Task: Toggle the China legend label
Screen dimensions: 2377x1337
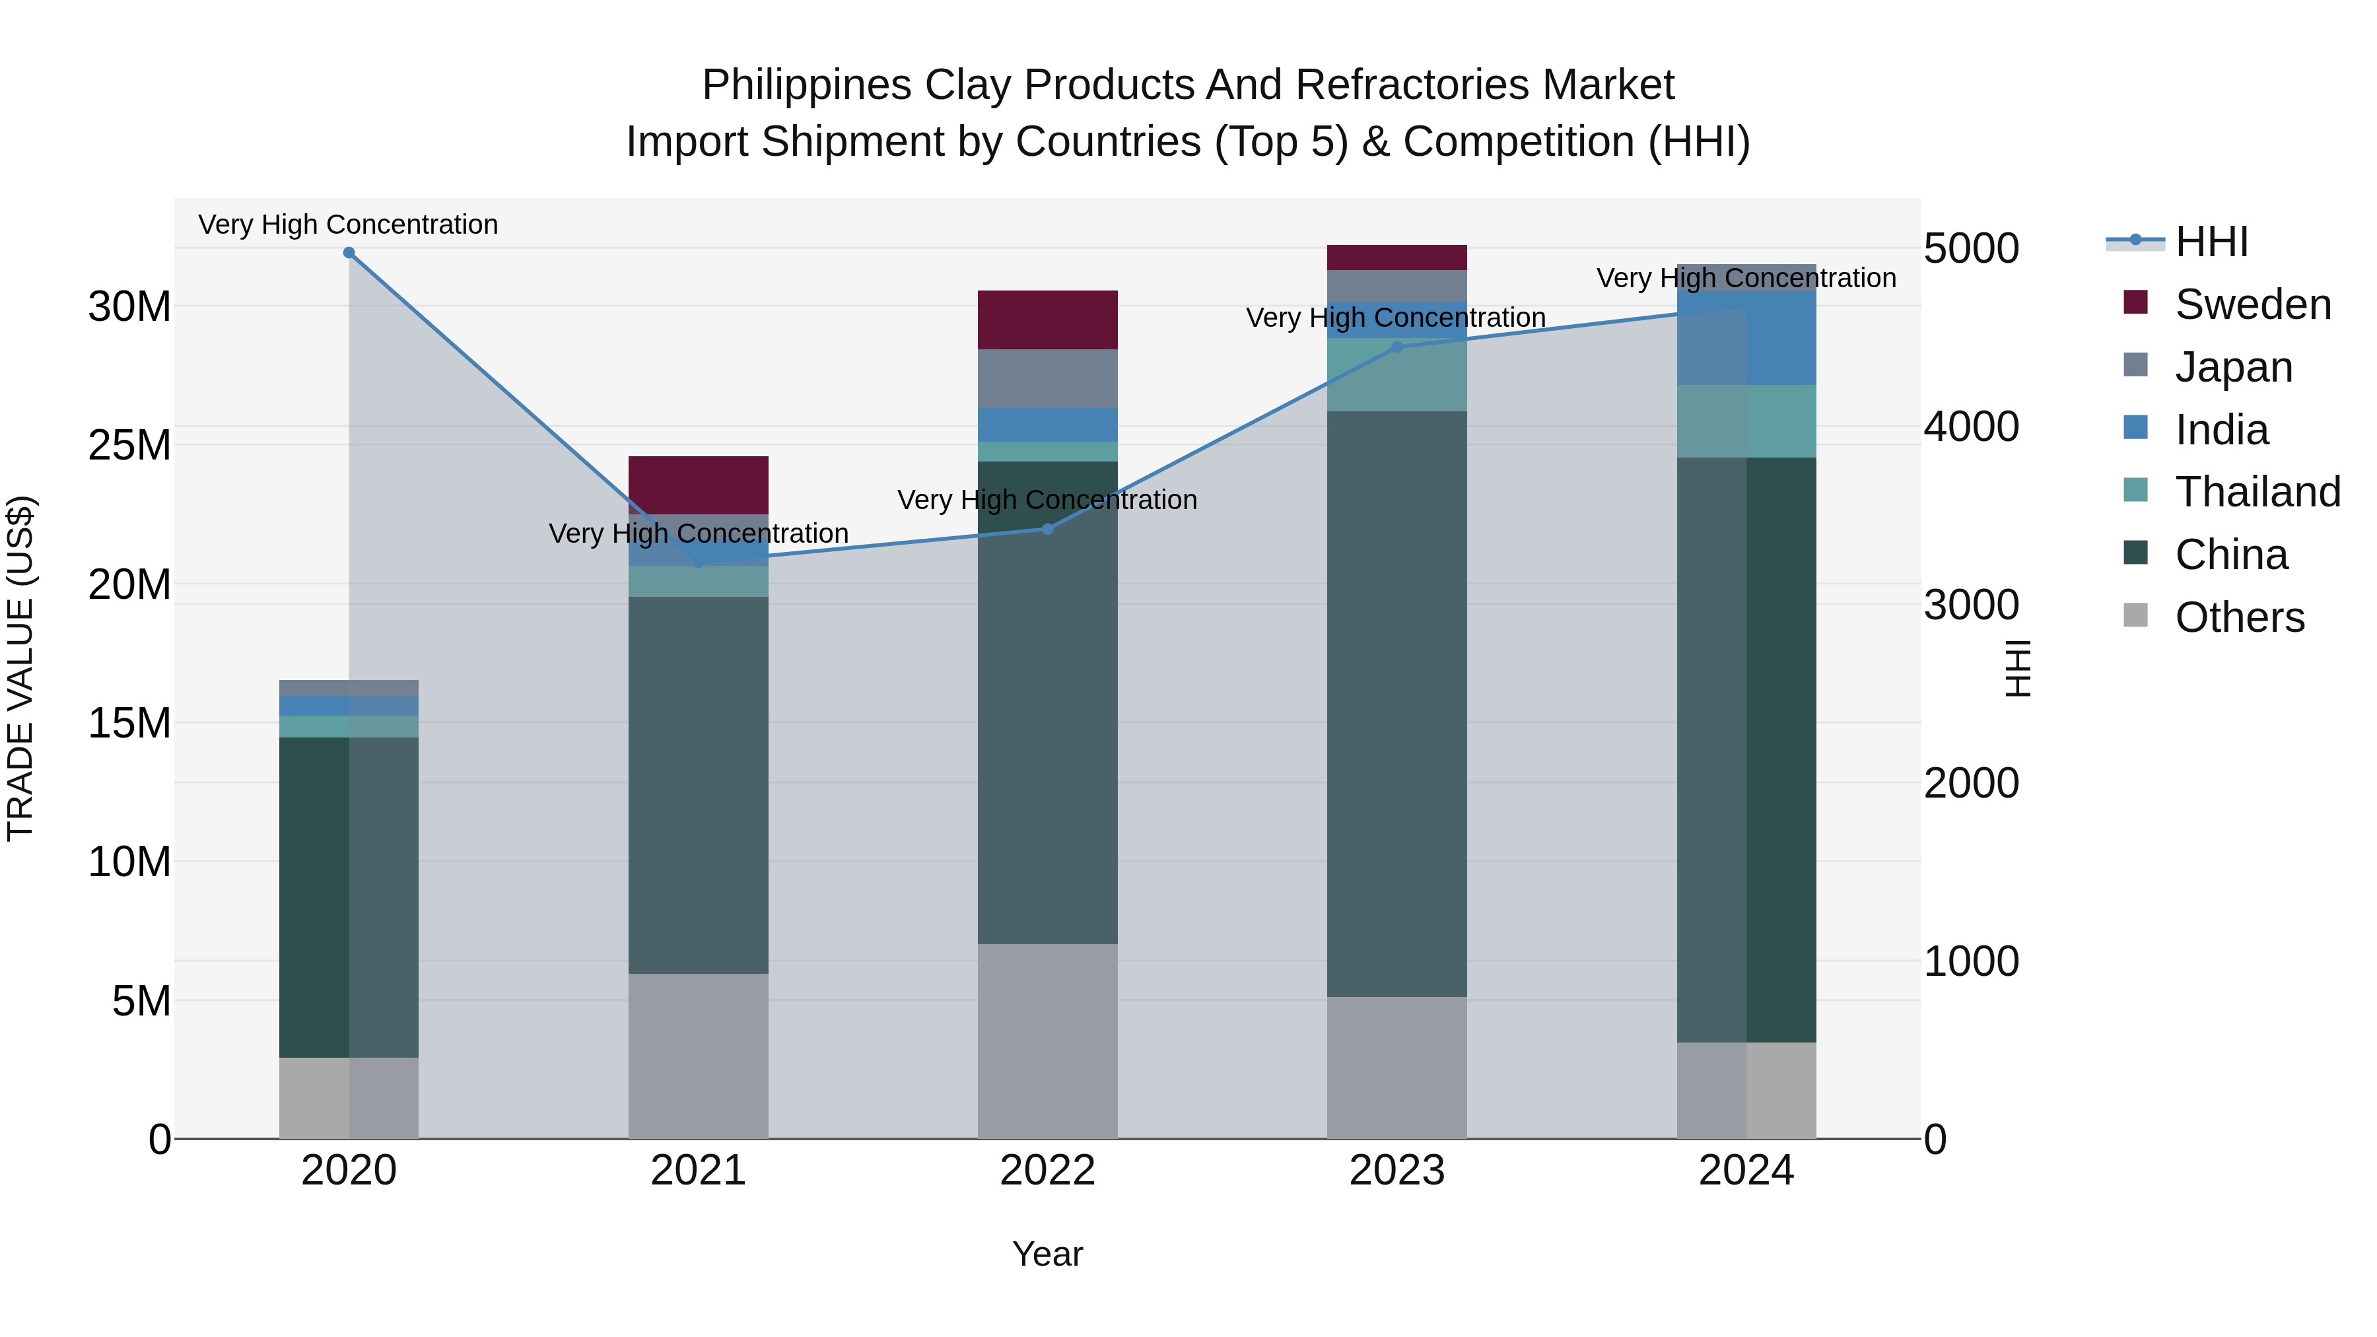Action: pos(2231,555)
